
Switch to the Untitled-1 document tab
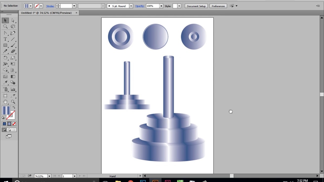pos(46,13)
